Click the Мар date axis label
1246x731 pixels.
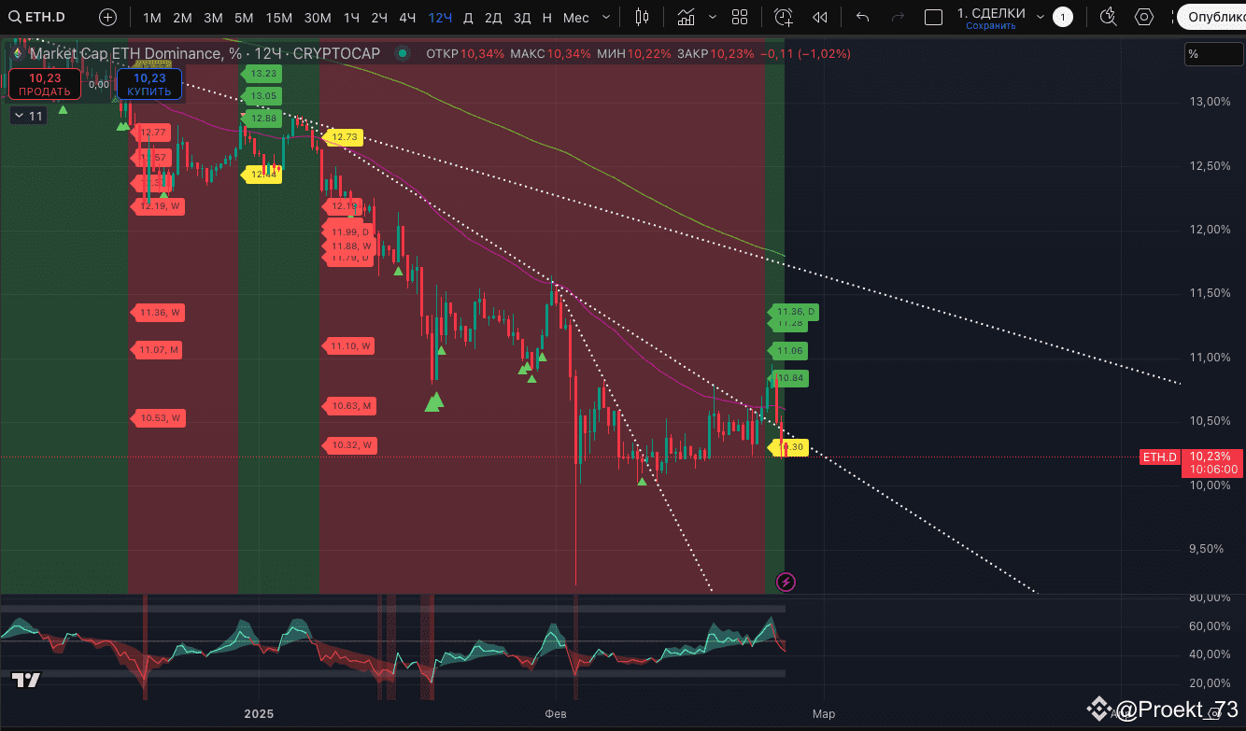click(824, 714)
